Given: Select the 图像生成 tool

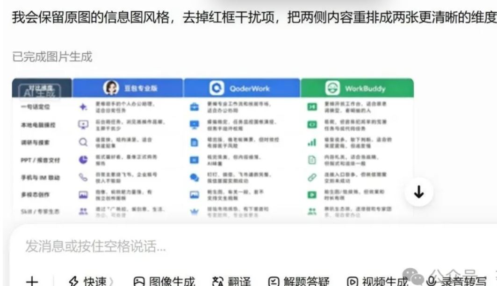Looking at the screenshot, I should (x=164, y=281).
